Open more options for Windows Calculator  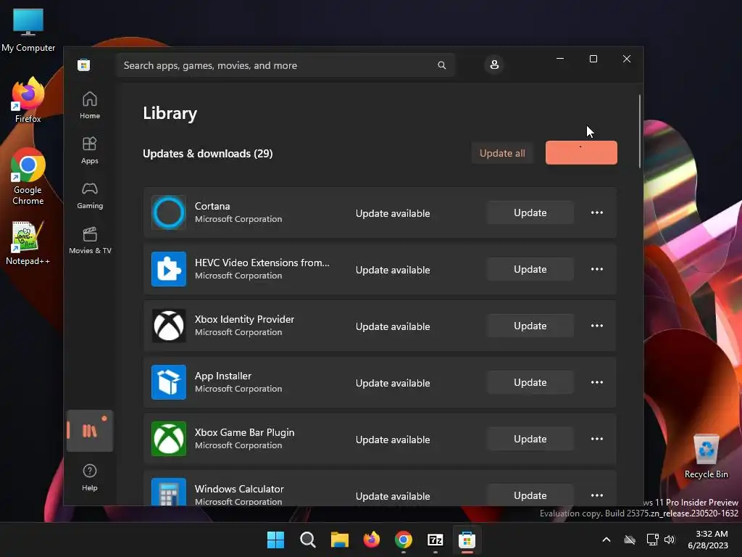[597, 495]
